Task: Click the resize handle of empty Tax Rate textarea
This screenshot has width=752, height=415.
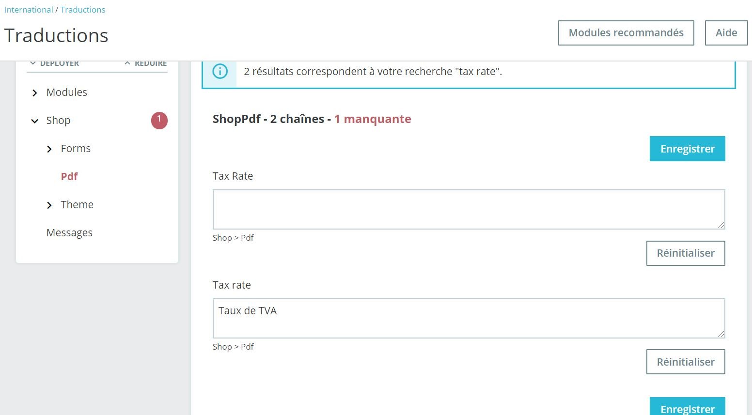Action: (x=721, y=225)
